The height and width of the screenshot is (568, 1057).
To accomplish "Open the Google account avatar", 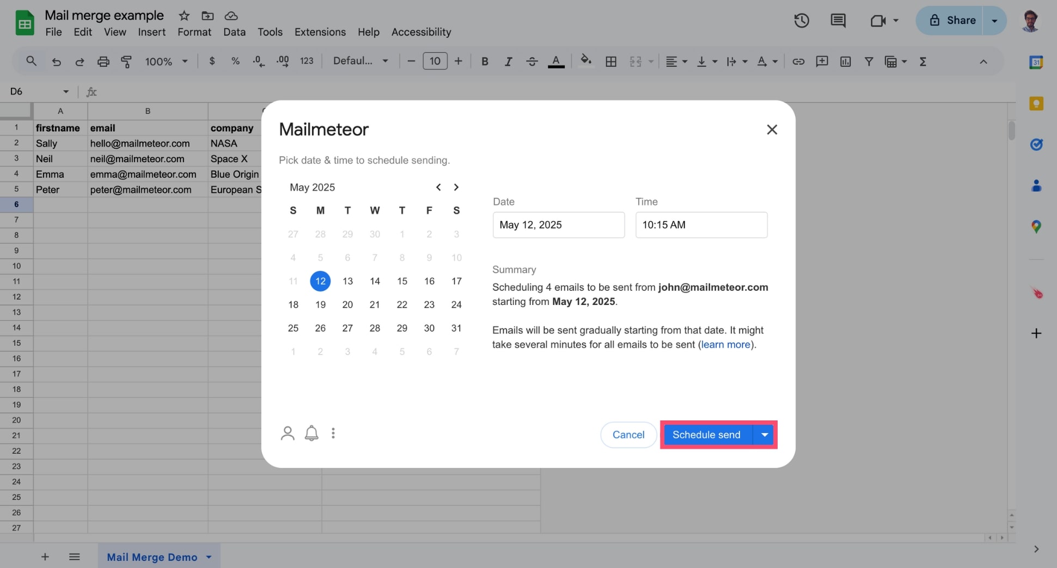I will point(1030,21).
